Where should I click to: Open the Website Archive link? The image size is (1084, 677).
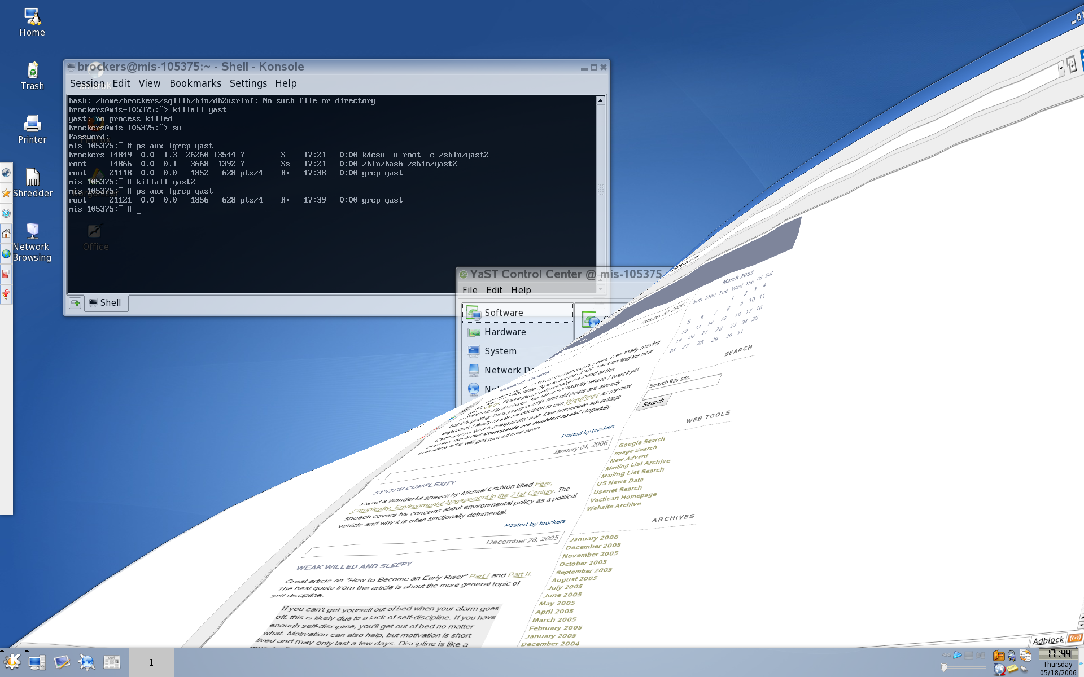[x=614, y=505]
